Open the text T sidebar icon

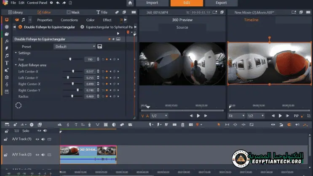[x=7, y=63]
